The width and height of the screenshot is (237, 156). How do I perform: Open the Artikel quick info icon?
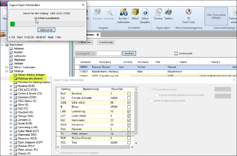(x=135, y=14)
